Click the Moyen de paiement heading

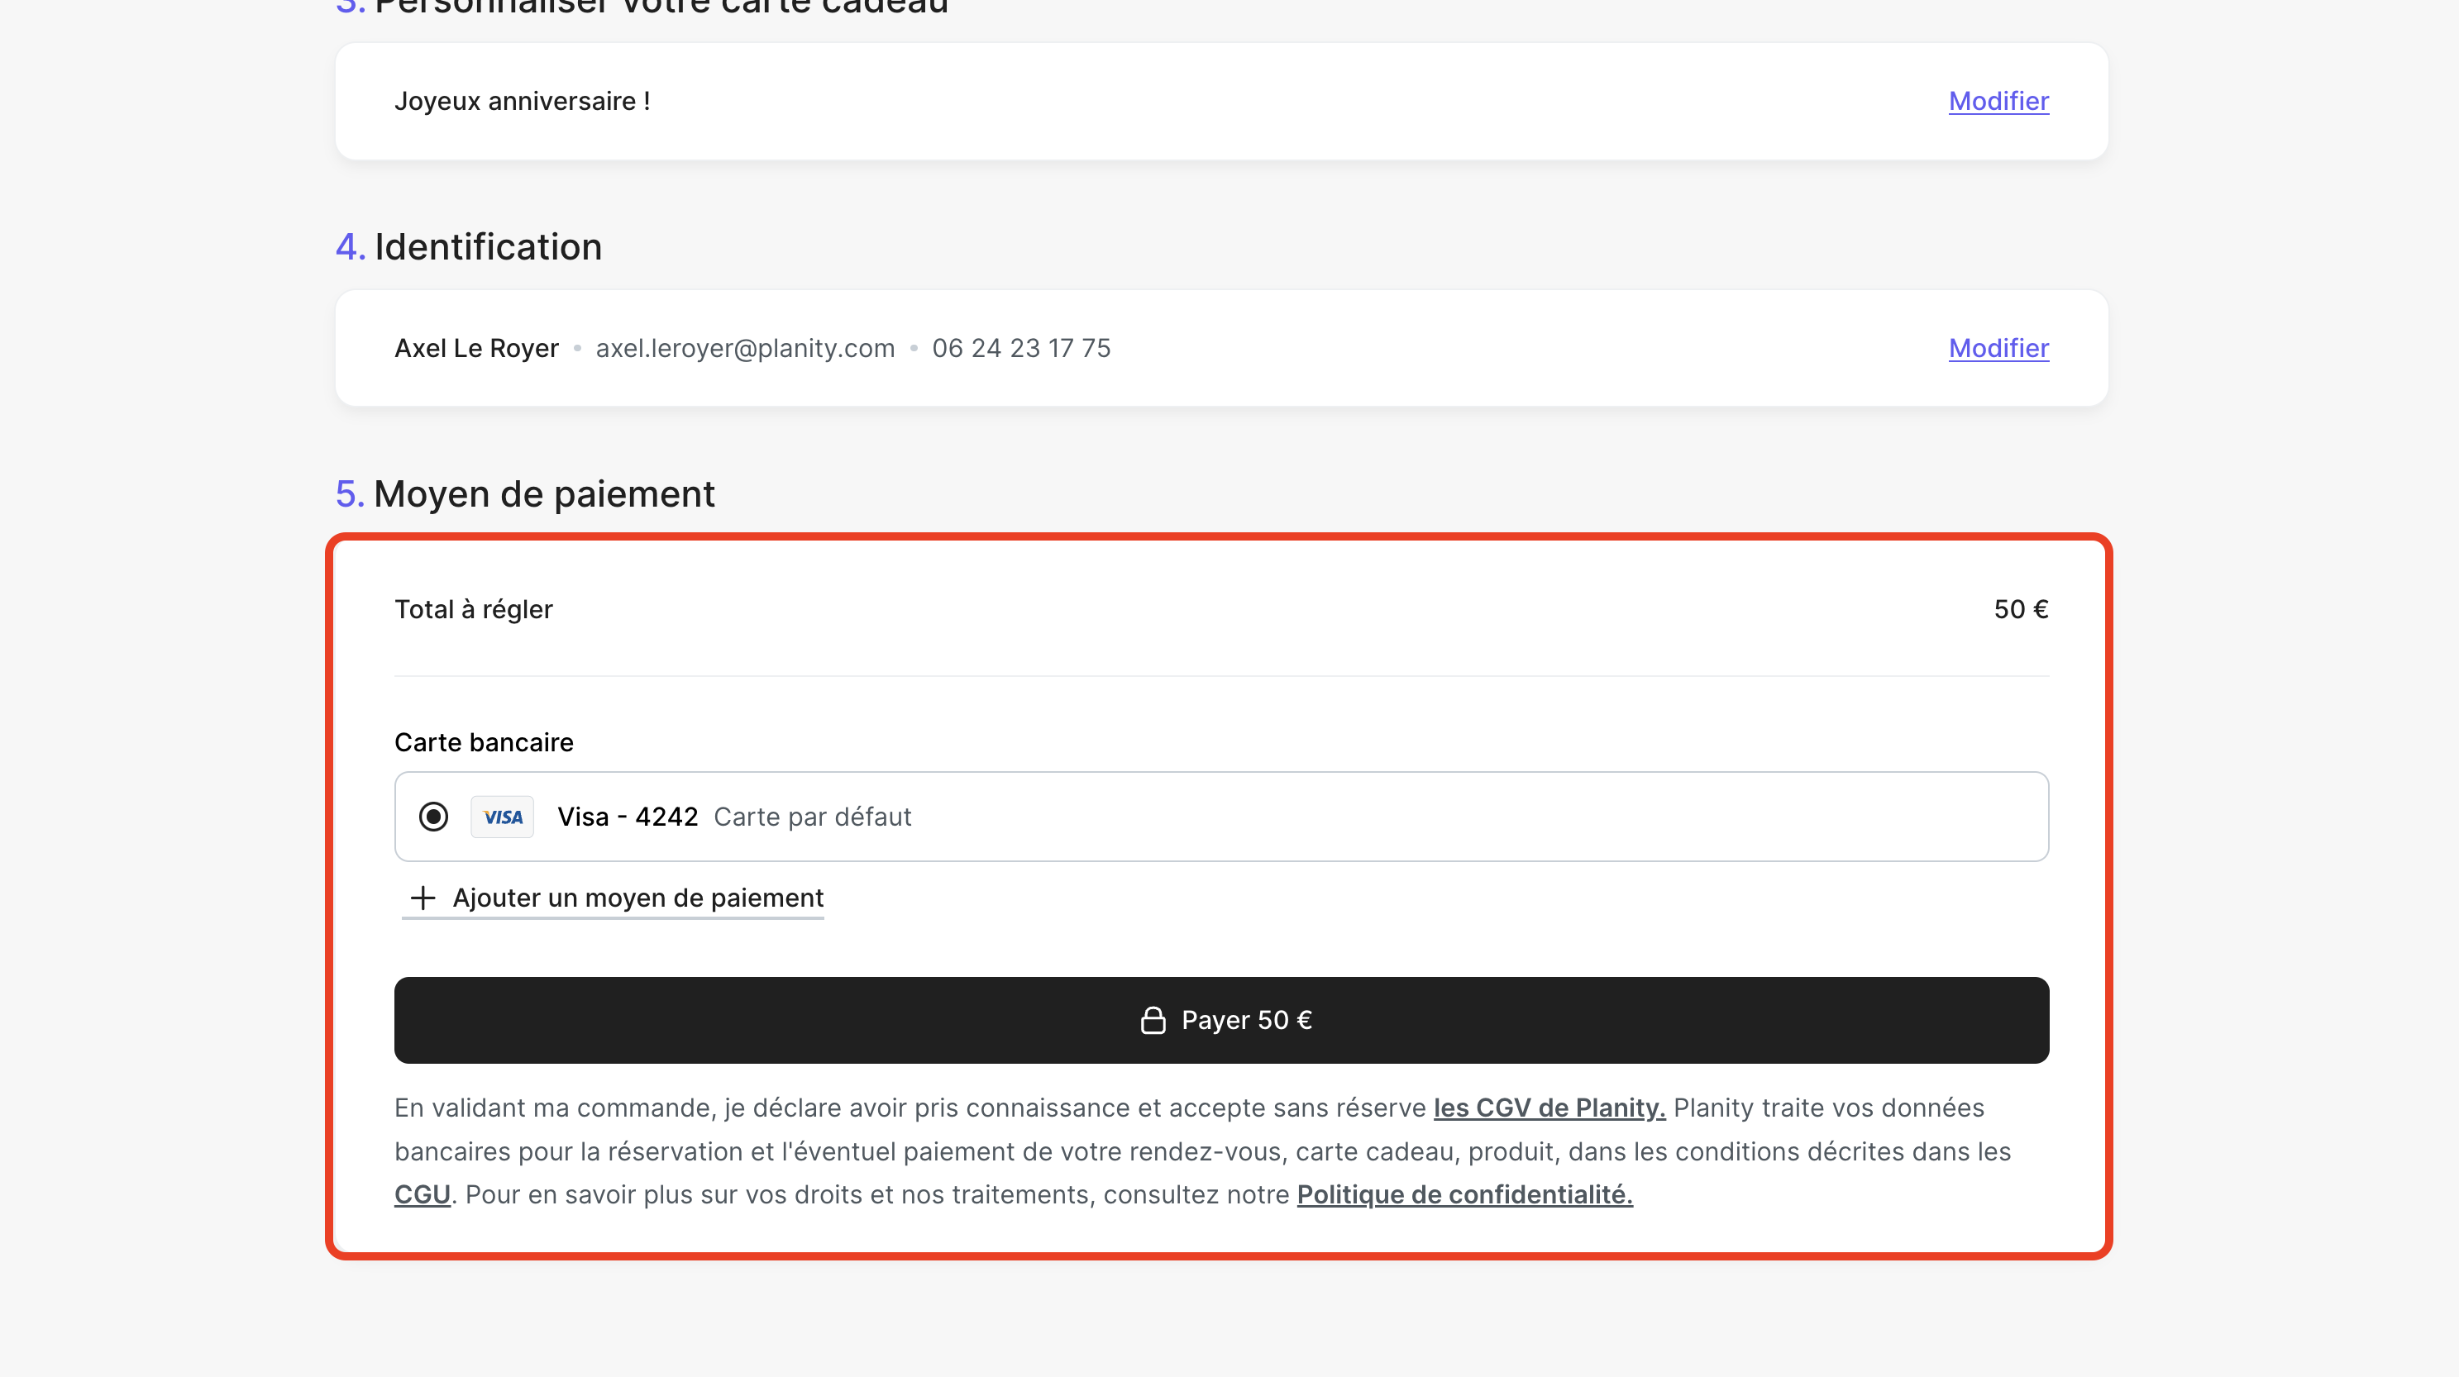click(543, 494)
